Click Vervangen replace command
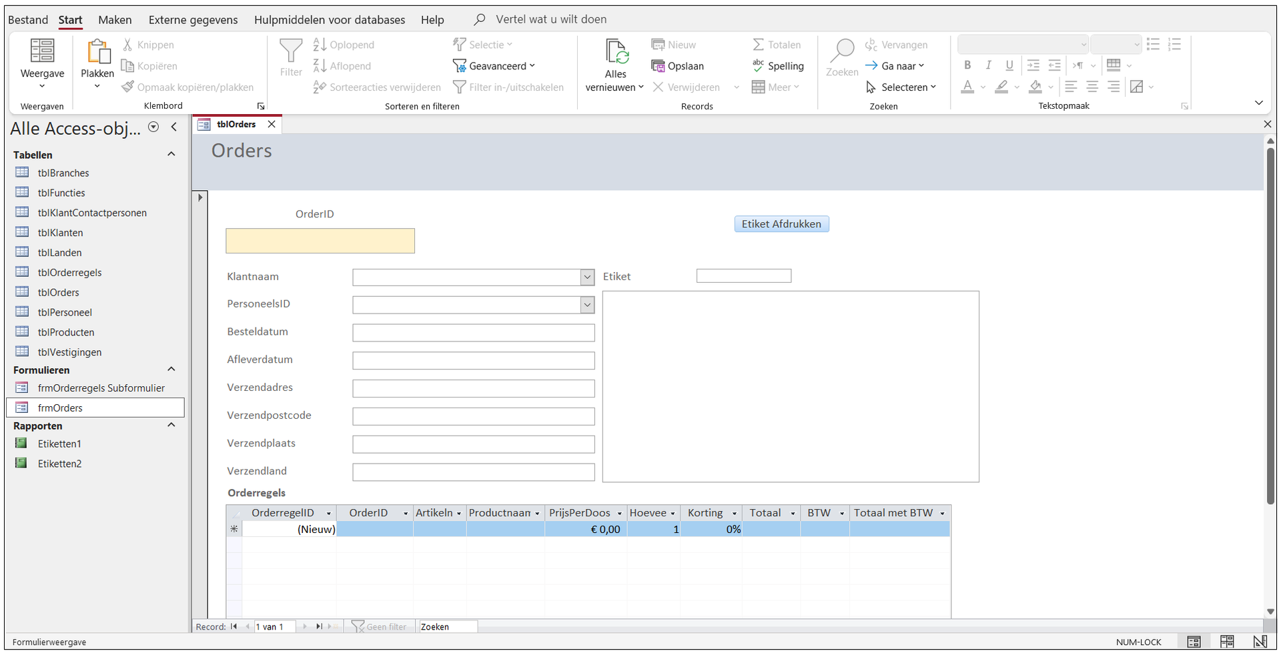Image resolution: width=1281 pixels, height=655 pixels. 896,45
